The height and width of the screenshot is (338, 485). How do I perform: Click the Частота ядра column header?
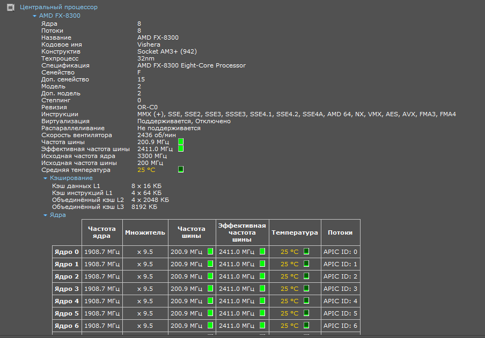pyautogui.click(x=102, y=232)
